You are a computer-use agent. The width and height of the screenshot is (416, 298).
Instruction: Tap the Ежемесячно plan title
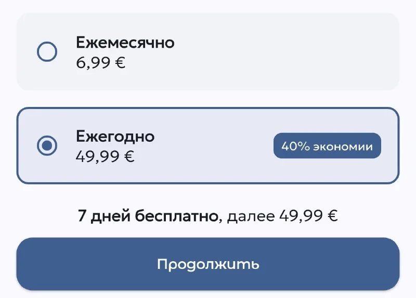(x=125, y=43)
